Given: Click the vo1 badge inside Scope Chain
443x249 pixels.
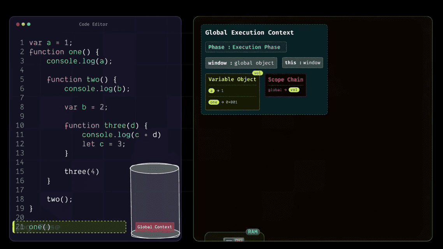Looking at the screenshot, I should [x=294, y=89].
